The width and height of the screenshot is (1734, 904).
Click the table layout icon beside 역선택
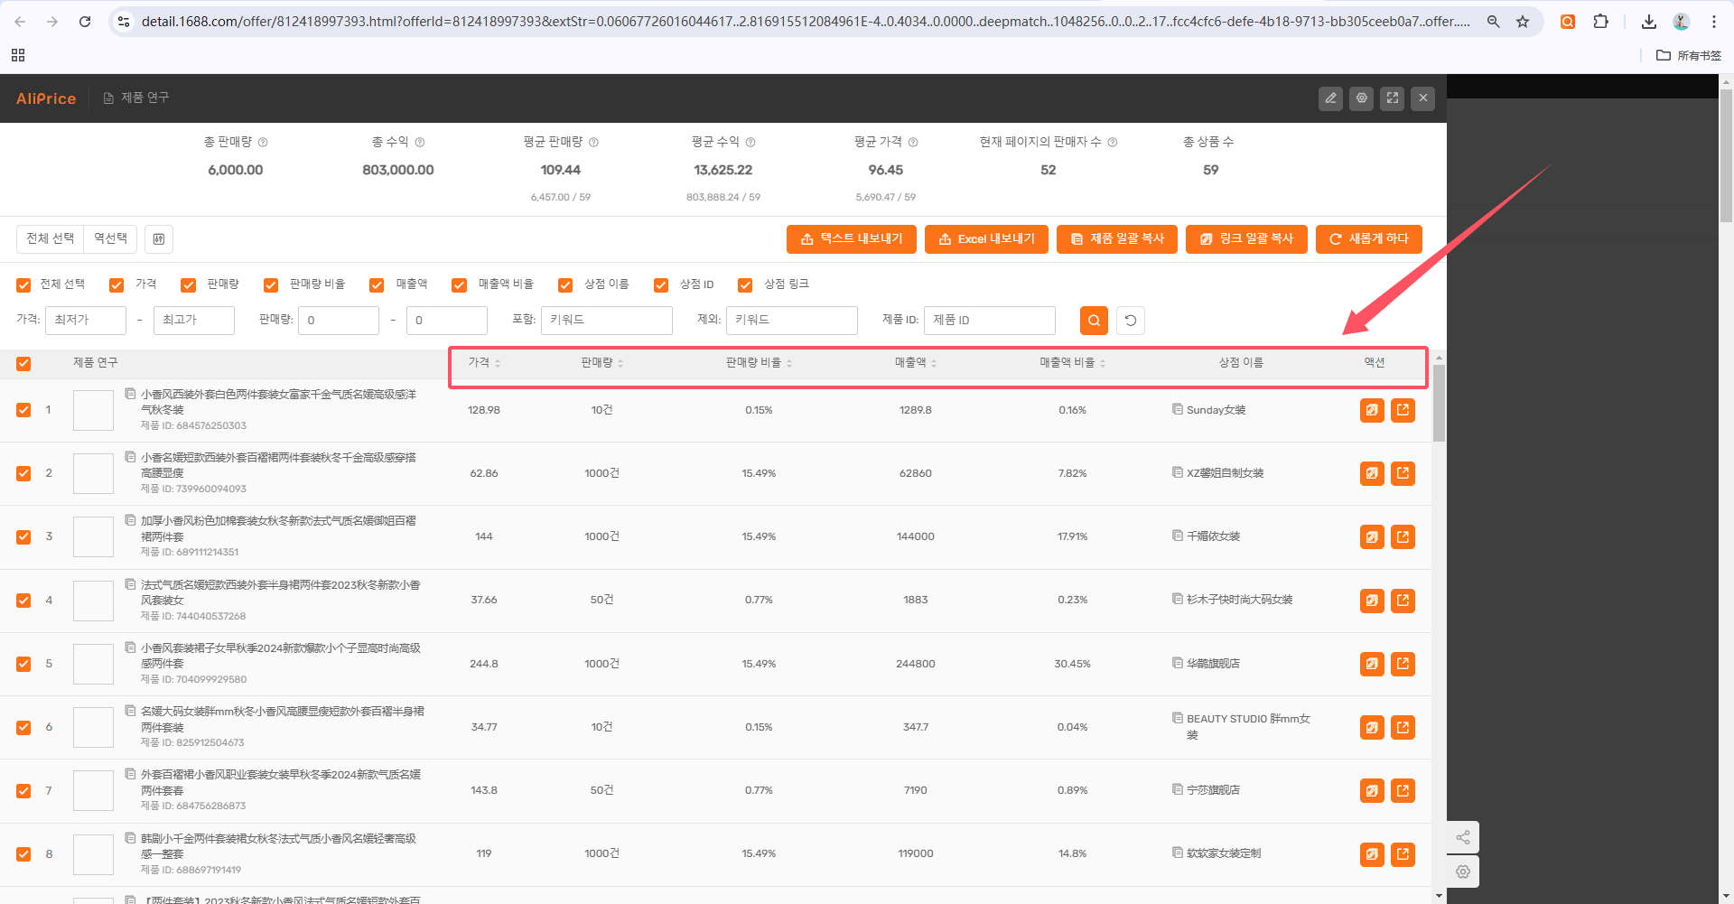(159, 239)
